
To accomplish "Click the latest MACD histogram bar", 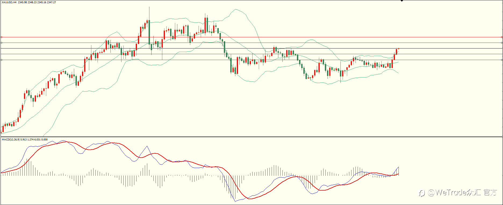I will 398,171.
